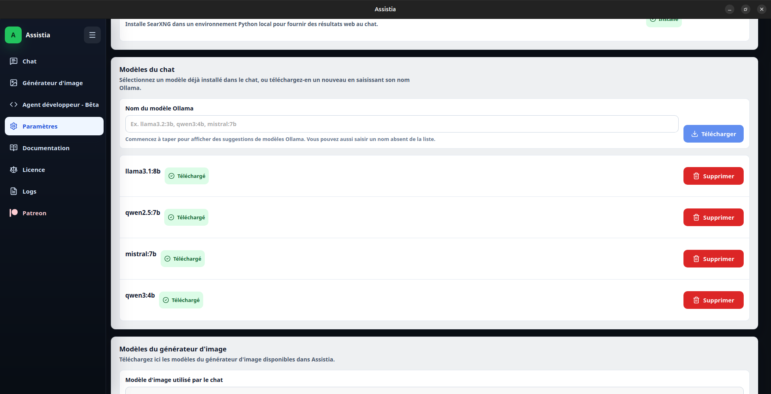Click the "Modèles du générateur d'image" heading
Viewport: 771px width, 394px height.
[173, 349]
